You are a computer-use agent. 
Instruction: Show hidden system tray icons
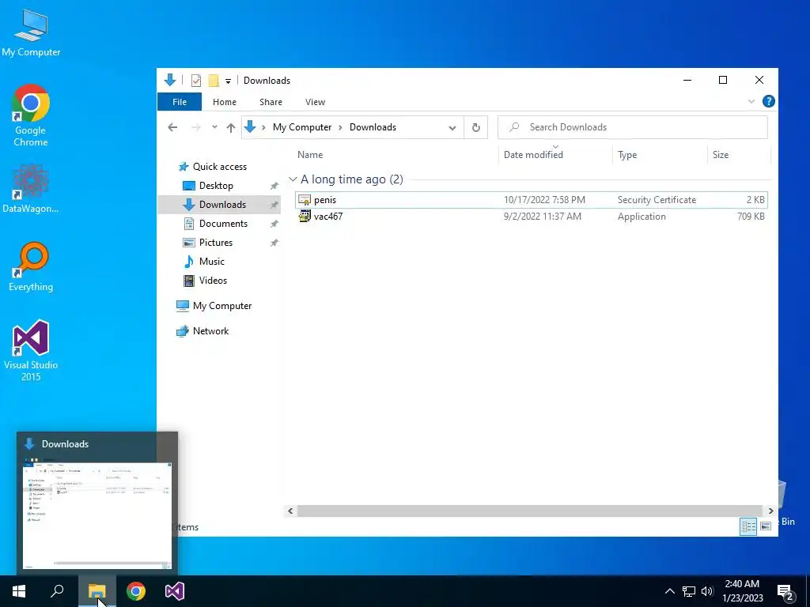click(x=669, y=591)
